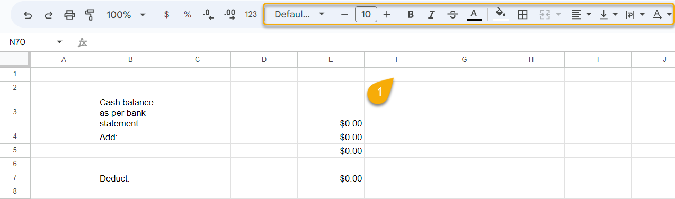Open the Text wrapping dropdown
675x199 pixels.
pos(635,15)
